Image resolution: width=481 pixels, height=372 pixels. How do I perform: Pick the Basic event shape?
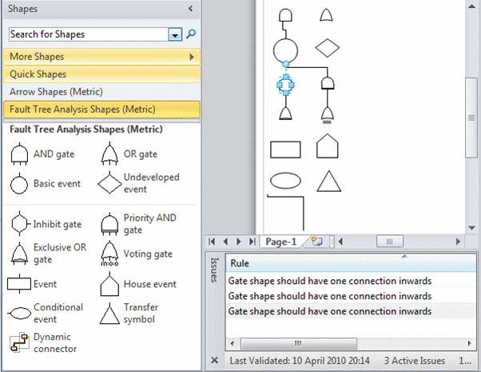[x=19, y=184]
